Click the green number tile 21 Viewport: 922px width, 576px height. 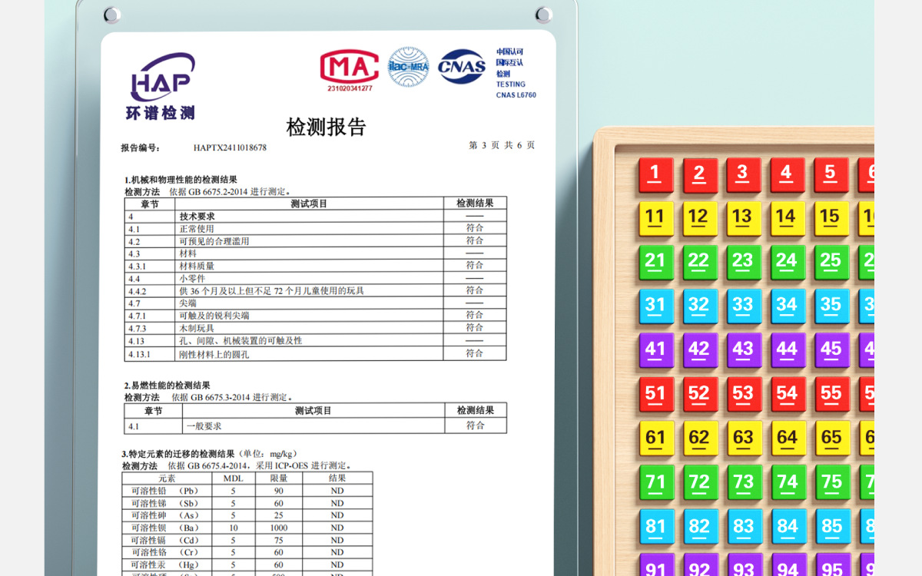[655, 263]
